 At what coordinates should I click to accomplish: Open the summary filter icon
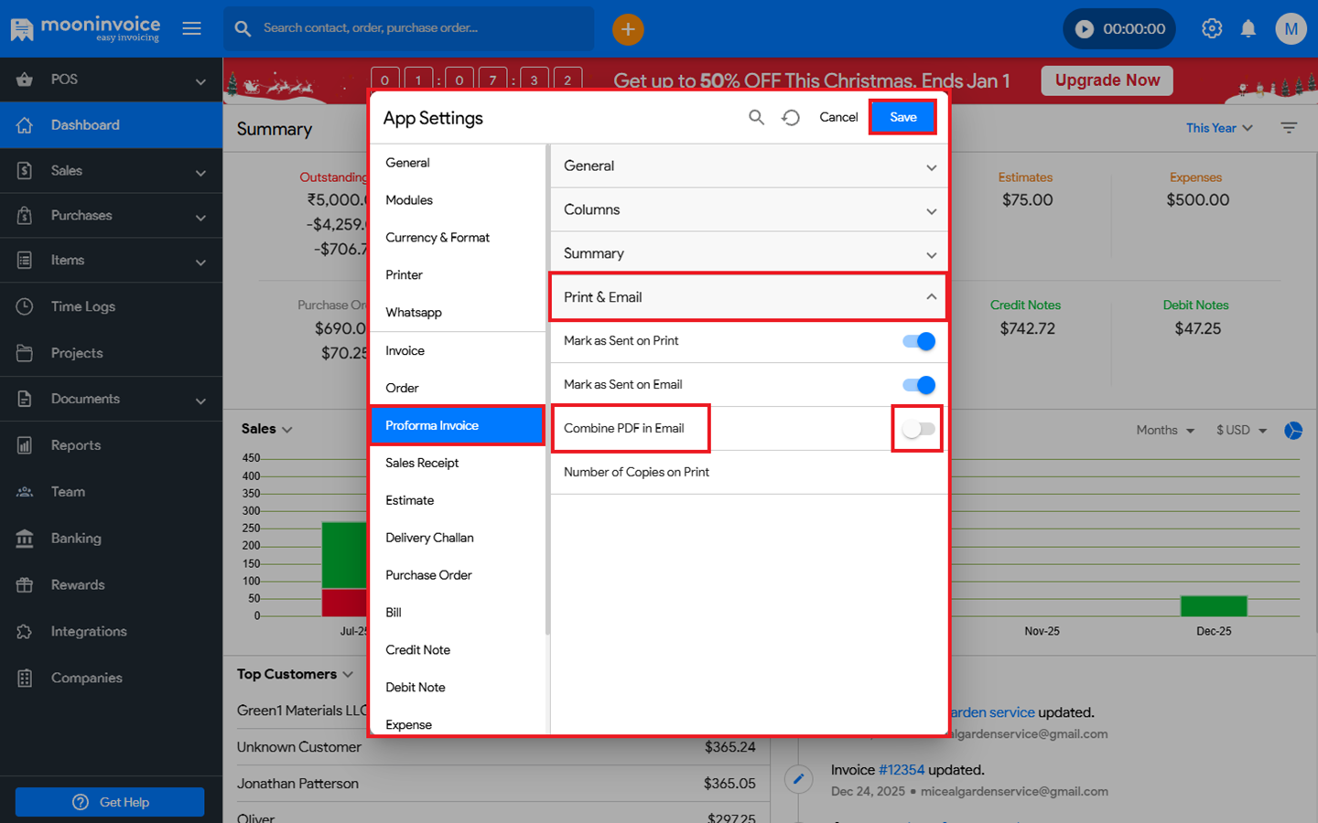tap(1289, 128)
